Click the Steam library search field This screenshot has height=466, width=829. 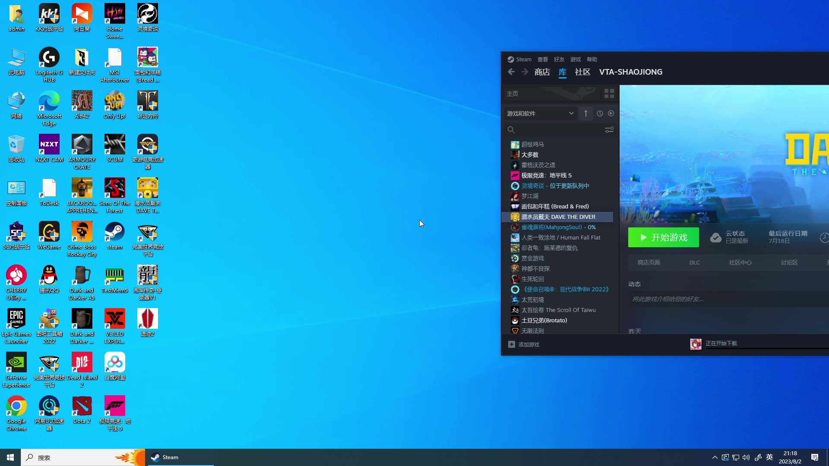554,129
